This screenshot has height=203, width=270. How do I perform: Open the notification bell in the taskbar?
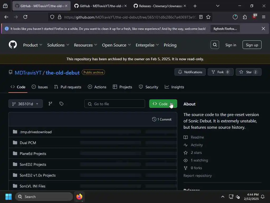coord(263,197)
